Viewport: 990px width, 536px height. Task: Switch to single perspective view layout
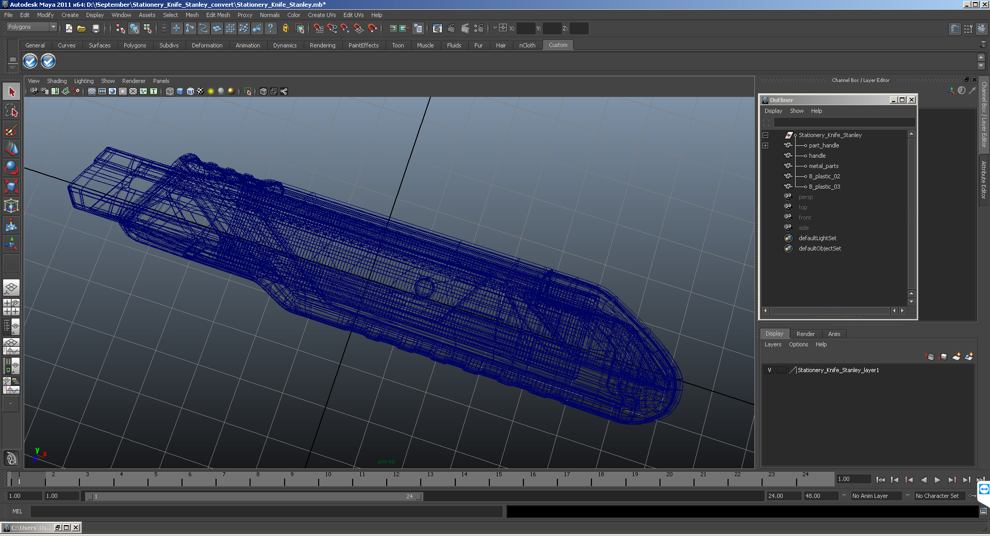tap(11, 288)
